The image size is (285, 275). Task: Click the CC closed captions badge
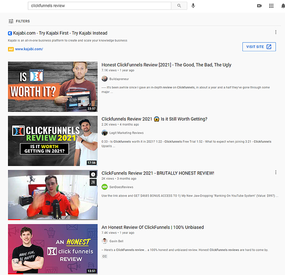coord(104,256)
